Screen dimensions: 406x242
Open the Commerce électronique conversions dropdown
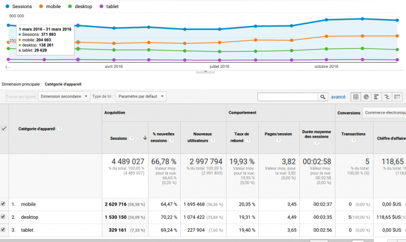click(x=384, y=112)
